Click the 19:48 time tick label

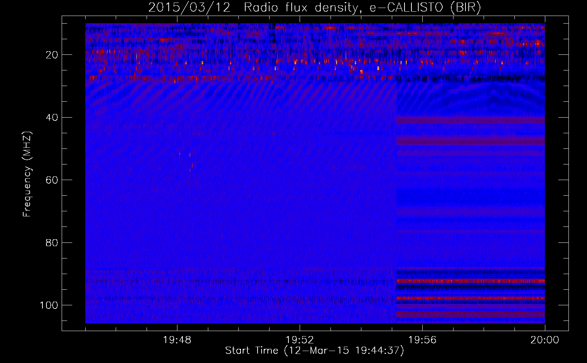coord(177,340)
